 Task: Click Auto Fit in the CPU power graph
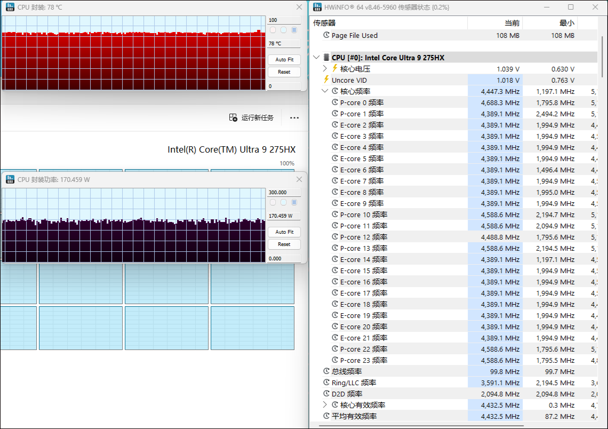[284, 232]
